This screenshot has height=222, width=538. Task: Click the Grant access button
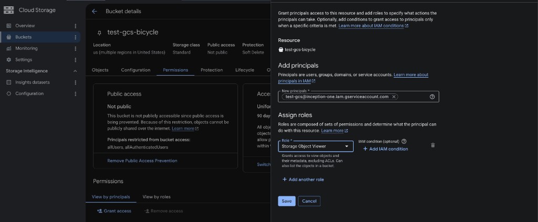click(114, 211)
